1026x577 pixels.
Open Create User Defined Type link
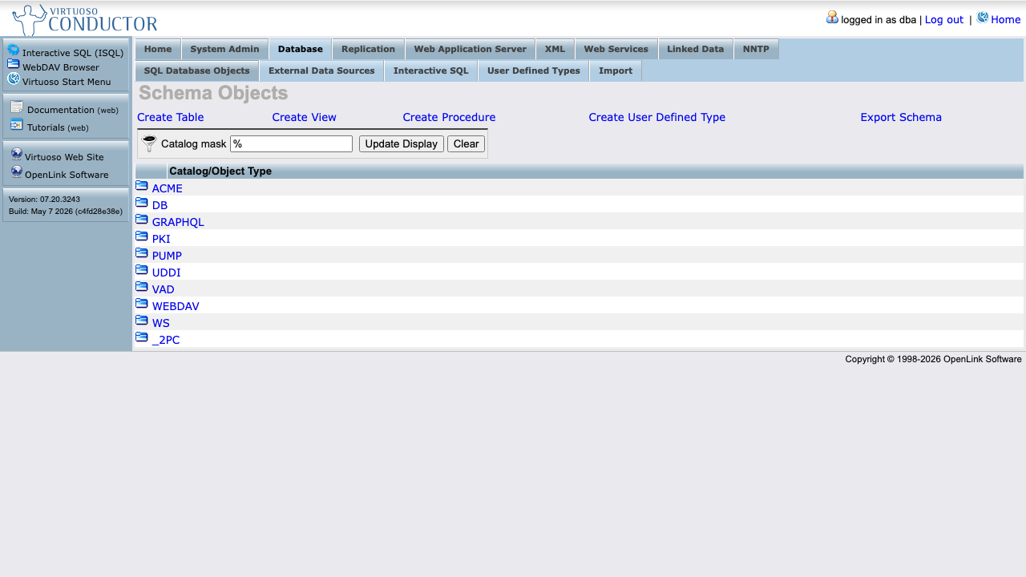click(656, 117)
